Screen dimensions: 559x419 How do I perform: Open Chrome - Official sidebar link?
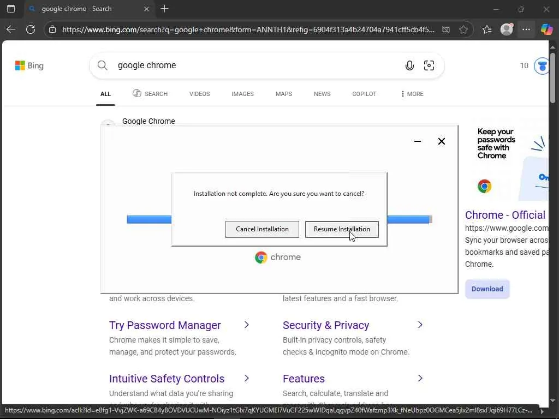505,215
